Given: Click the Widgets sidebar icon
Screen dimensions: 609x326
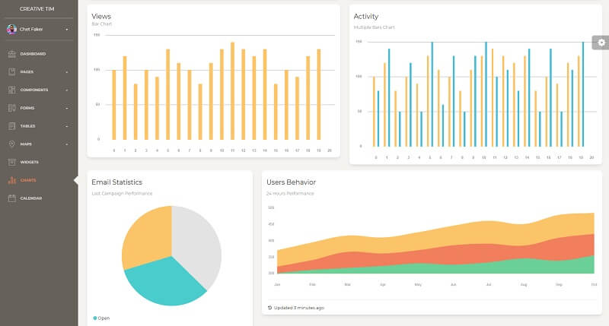Looking at the screenshot, I should [11, 162].
